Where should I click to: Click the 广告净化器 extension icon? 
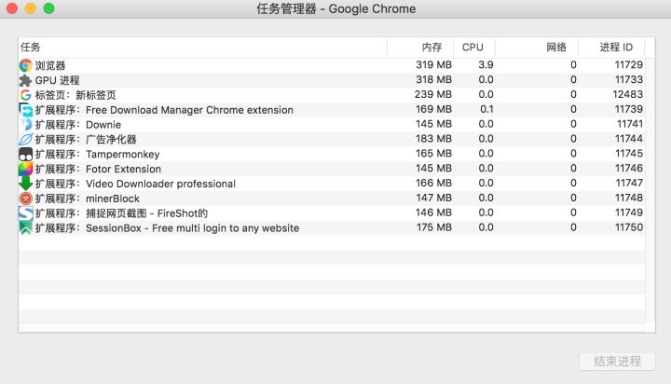[x=26, y=140]
